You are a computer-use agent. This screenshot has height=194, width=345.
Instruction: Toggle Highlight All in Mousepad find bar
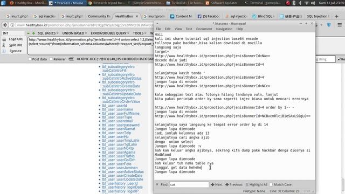257,184
